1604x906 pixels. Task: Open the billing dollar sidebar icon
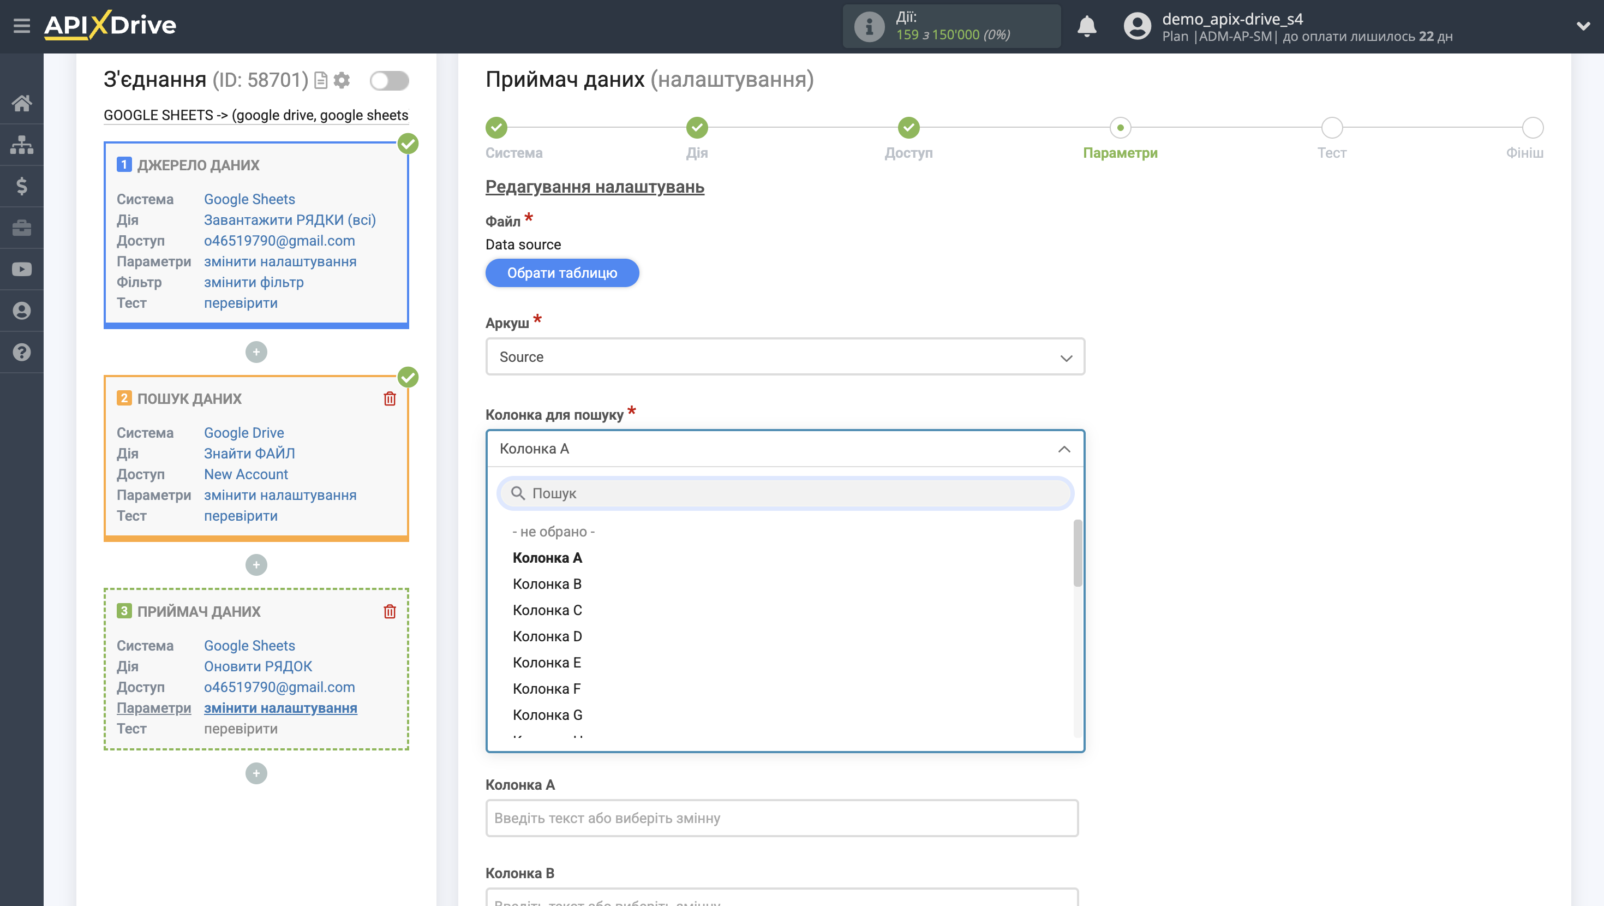click(22, 186)
